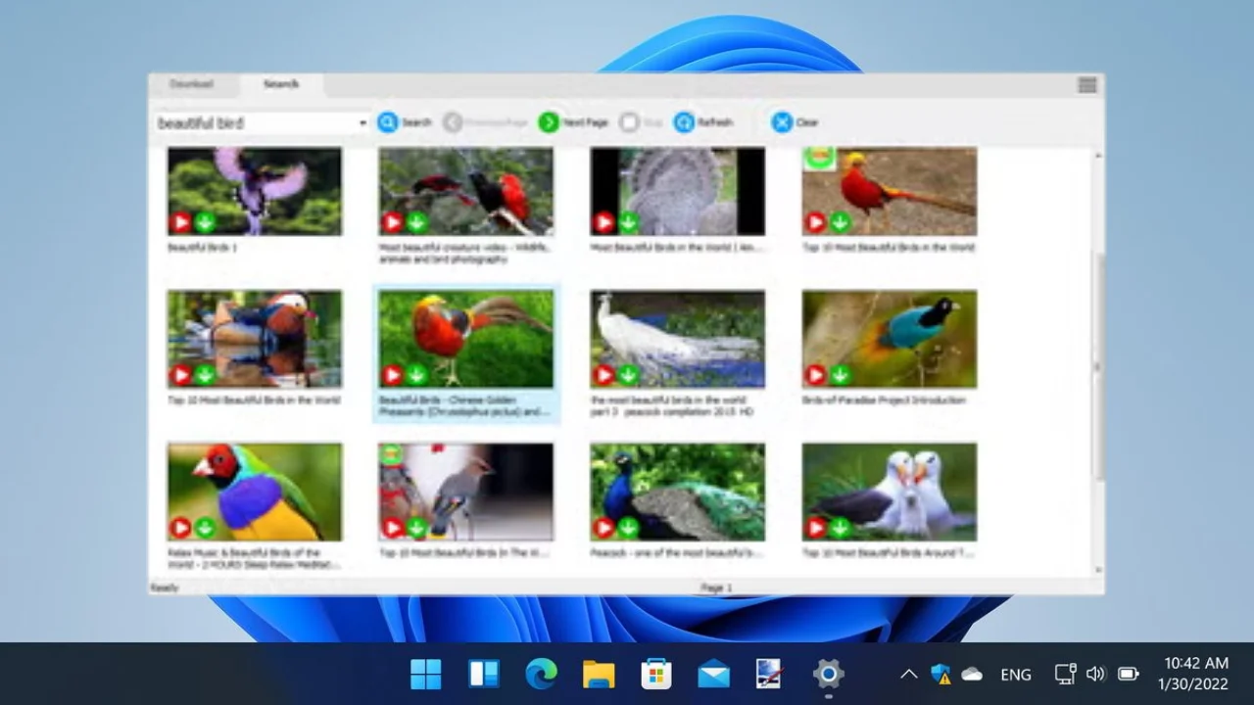
Task: Download the blue 'Peacock - one of the most beautiful' video
Action: 627,528
